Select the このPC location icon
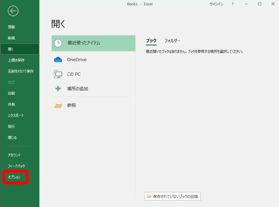 coord(58,74)
